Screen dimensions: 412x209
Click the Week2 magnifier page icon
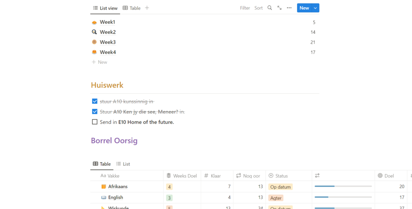coord(94,32)
